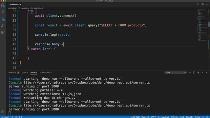
Task: Open the Manage gear settings menu
Action: coord(3,112)
